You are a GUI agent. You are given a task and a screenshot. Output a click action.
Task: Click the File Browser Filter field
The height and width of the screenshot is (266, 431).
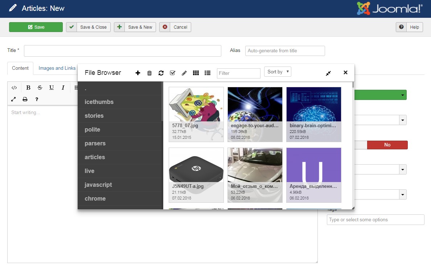click(x=239, y=73)
